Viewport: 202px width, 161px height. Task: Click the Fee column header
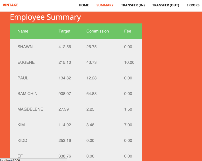(x=128, y=31)
